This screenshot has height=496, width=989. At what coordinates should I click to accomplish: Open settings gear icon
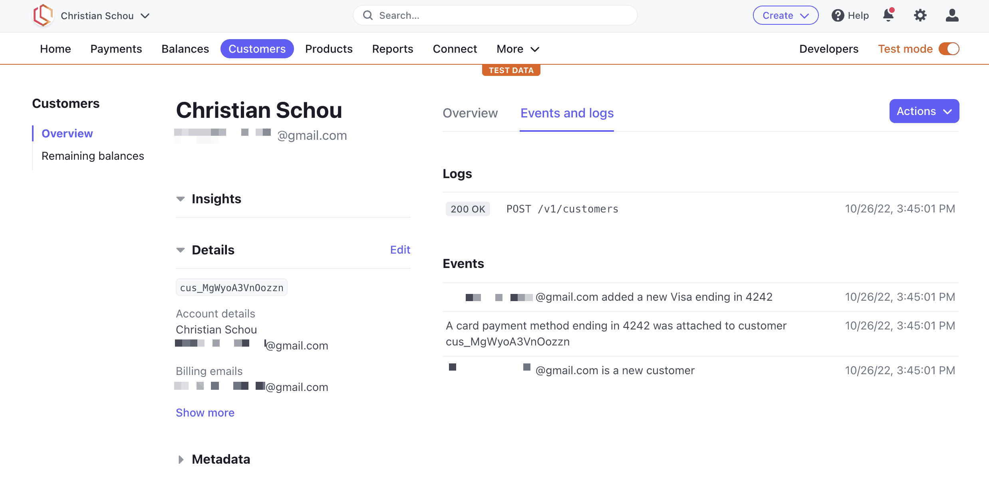coord(920,16)
